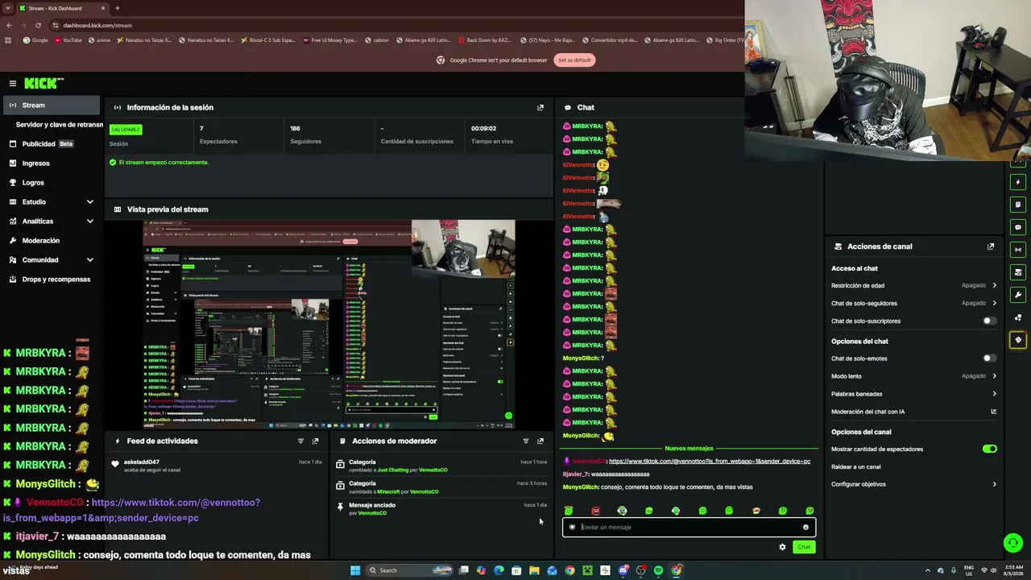The height and width of the screenshot is (580, 1031).
Task: Select the yellow-highlighted tag sidebar icon
Action: point(1018,340)
